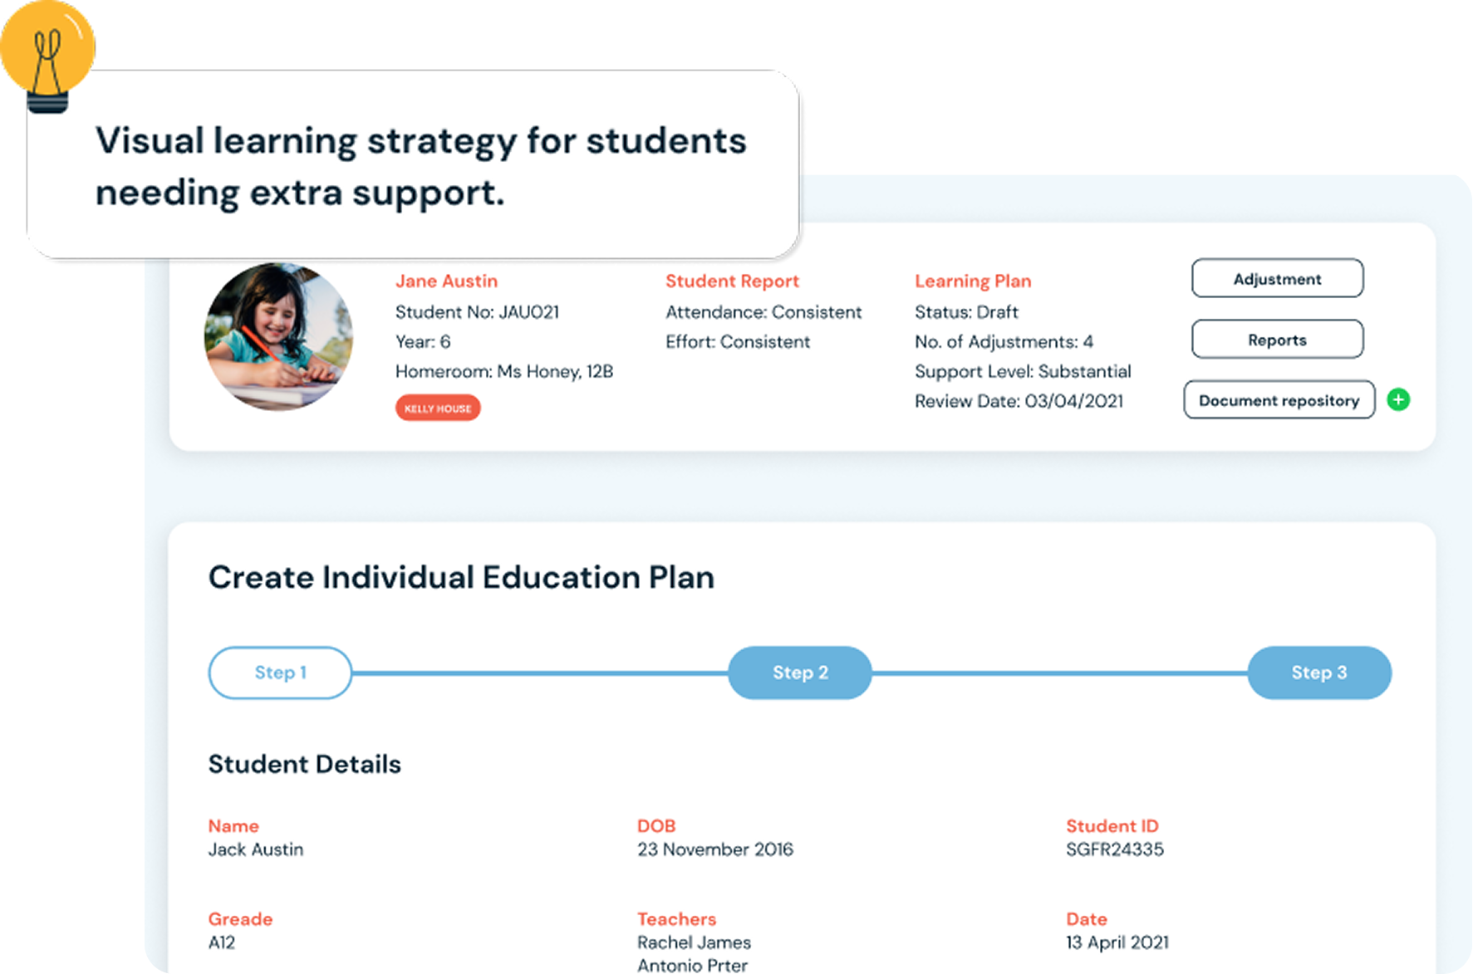Image resolution: width=1473 pixels, height=974 pixels.
Task: Switch to Step 2
Action: [x=800, y=673]
